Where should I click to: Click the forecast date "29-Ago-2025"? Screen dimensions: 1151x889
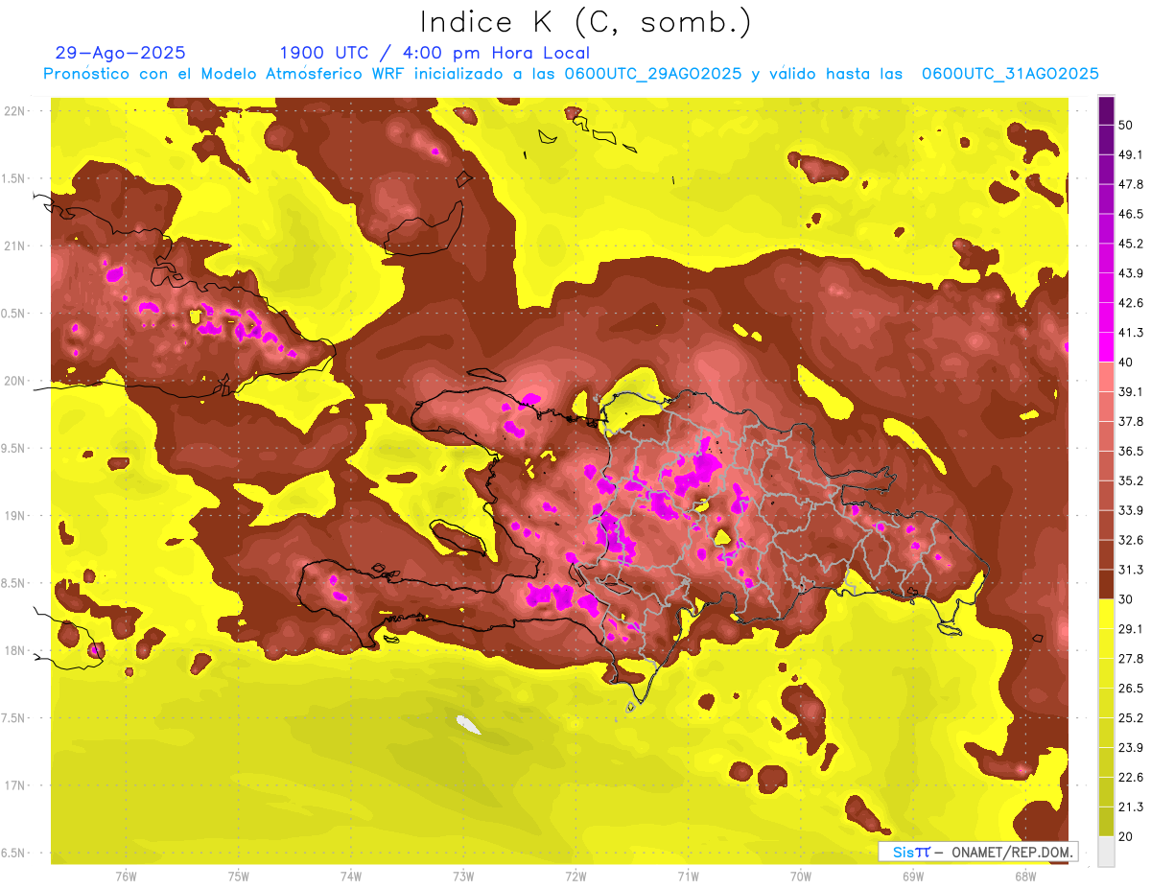point(121,53)
